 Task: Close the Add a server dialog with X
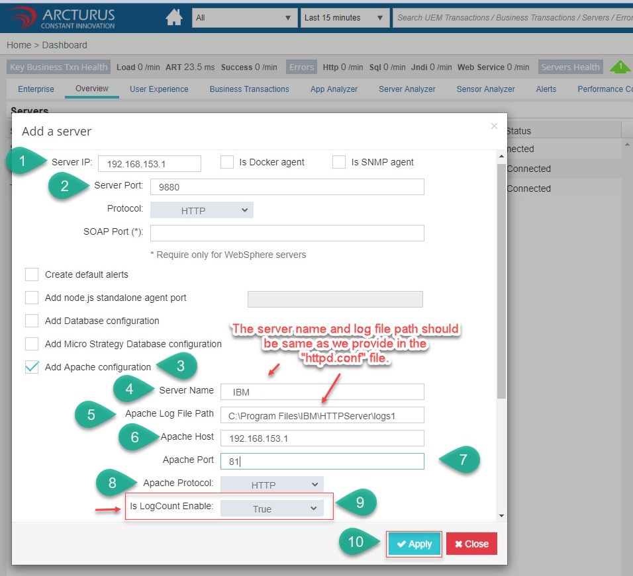pyautogui.click(x=494, y=126)
